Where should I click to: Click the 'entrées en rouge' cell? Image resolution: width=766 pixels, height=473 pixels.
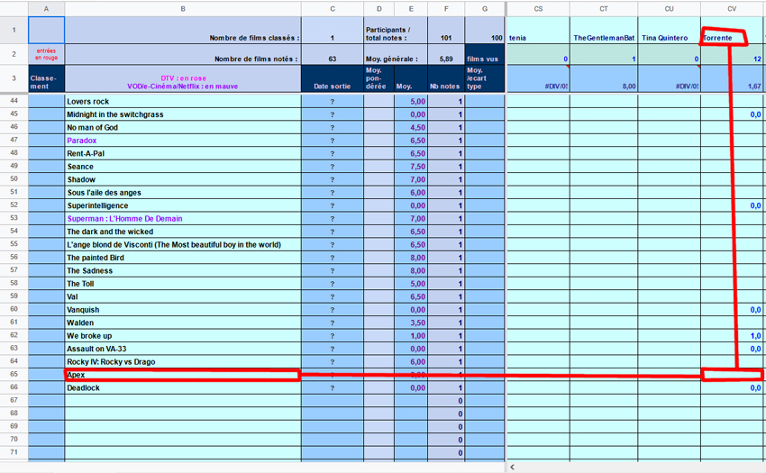click(x=46, y=54)
